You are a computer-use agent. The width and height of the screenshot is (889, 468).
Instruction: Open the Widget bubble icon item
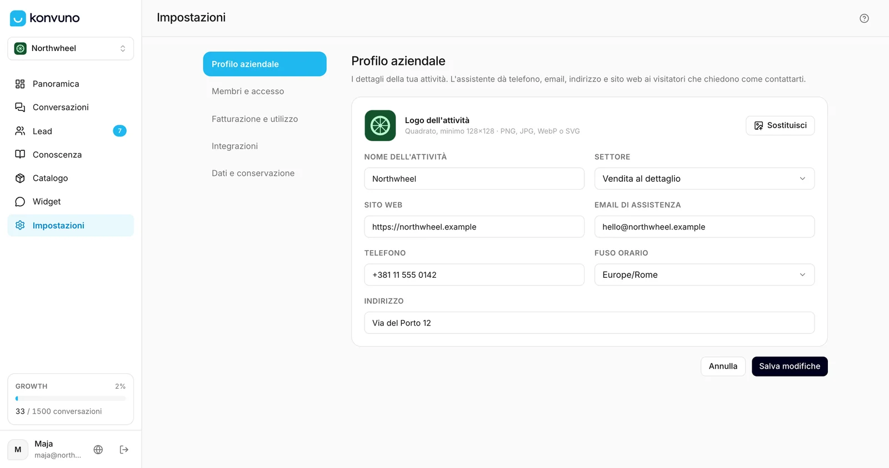pyautogui.click(x=20, y=202)
